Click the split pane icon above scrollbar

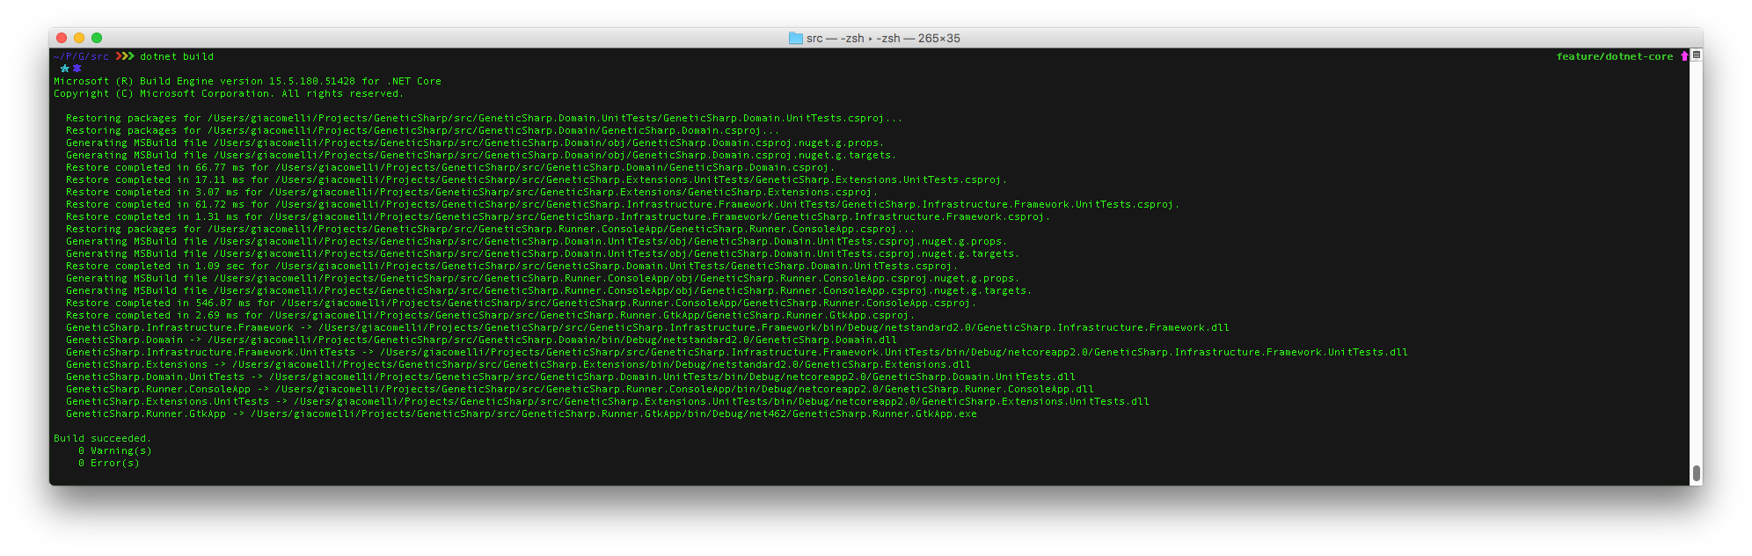(1697, 55)
